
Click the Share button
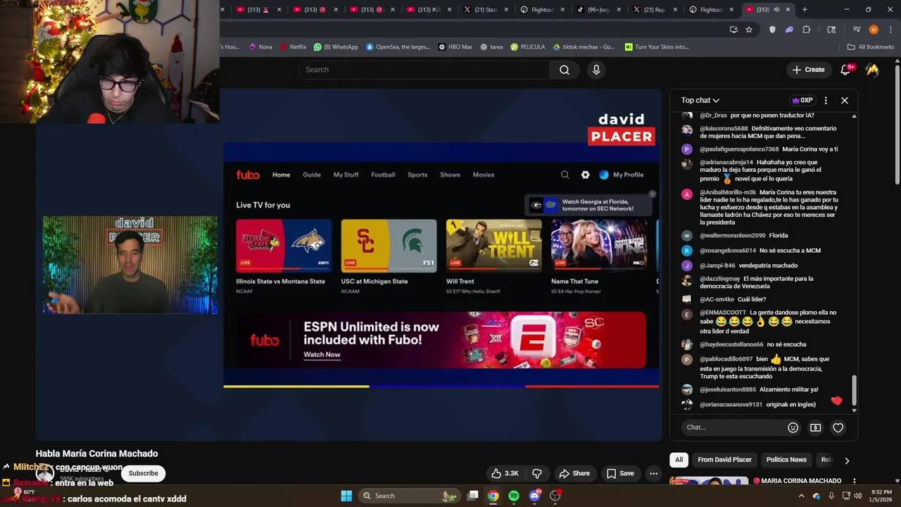574,473
